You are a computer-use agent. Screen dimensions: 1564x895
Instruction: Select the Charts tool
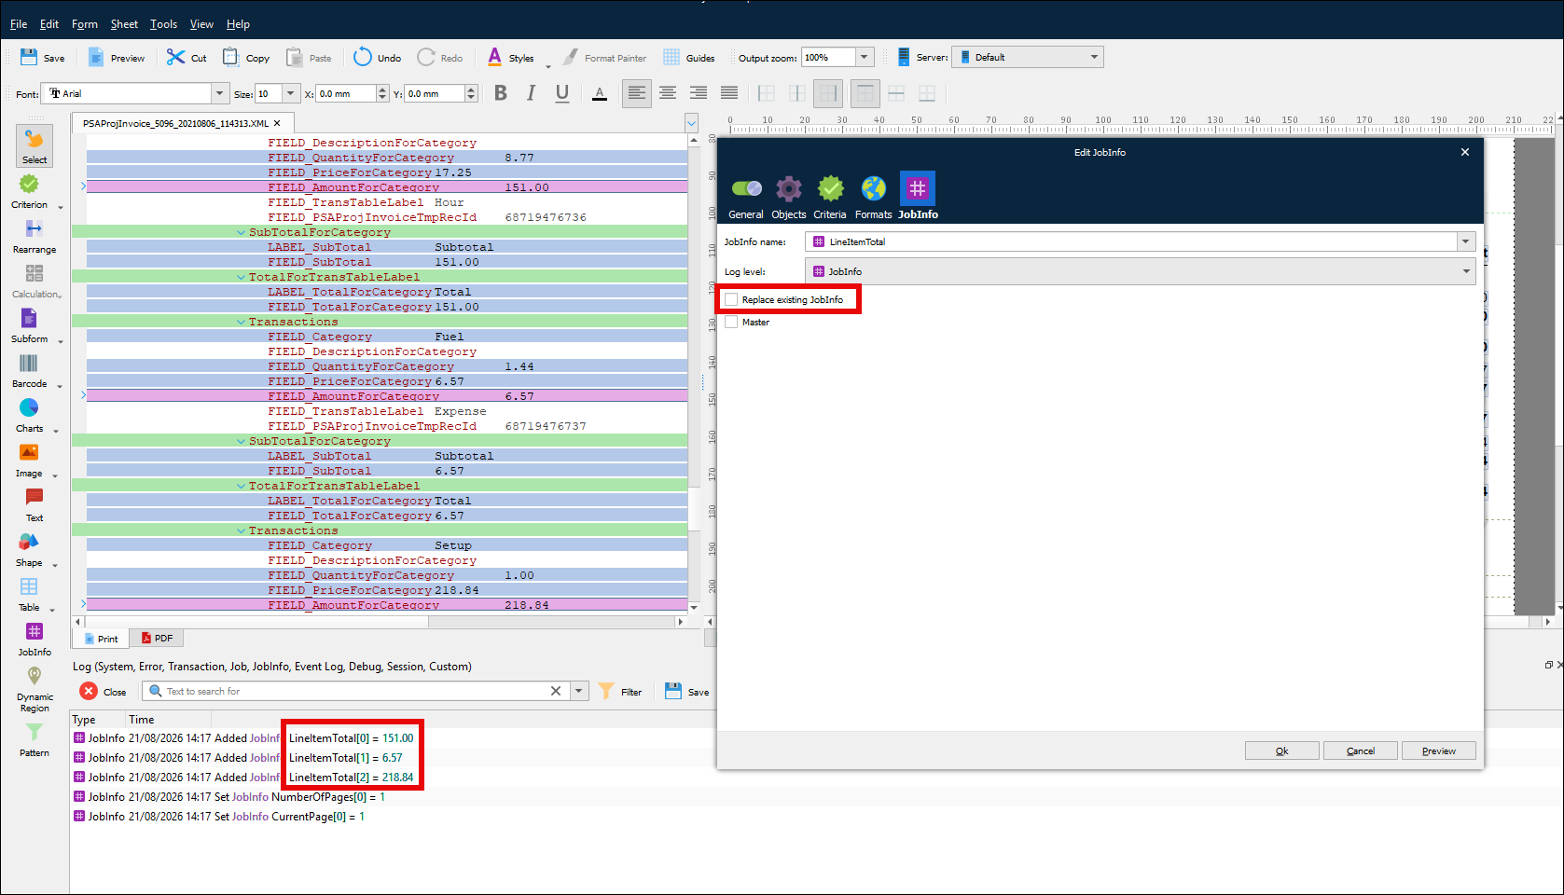pyautogui.click(x=30, y=416)
